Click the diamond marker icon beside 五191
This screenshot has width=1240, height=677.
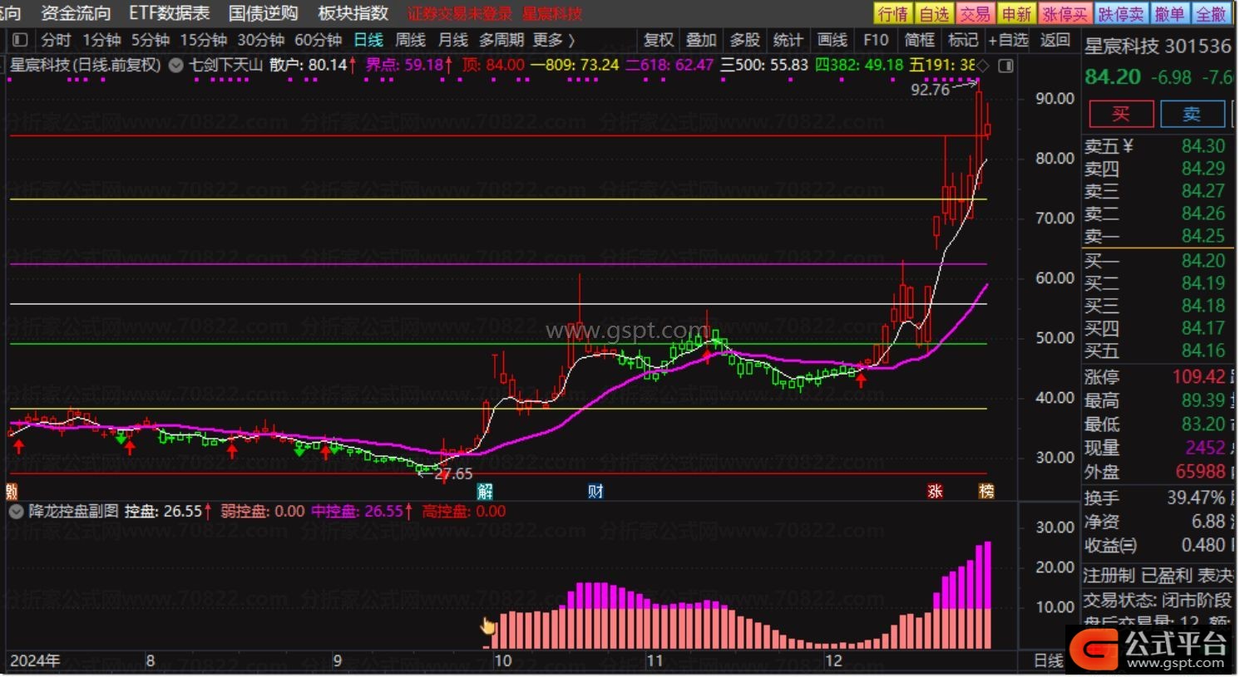pyautogui.click(x=984, y=66)
